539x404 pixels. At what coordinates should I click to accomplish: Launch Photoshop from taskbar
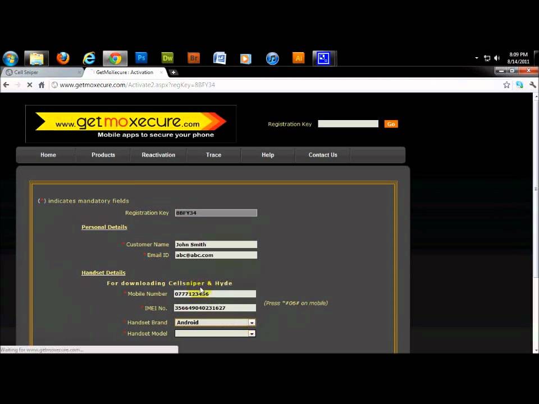tap(141, 58)
